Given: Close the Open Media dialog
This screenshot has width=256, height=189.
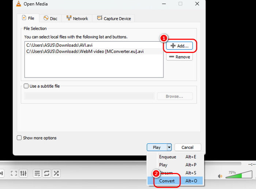Looking at the screenshot, I should click(x=197, y=4).
